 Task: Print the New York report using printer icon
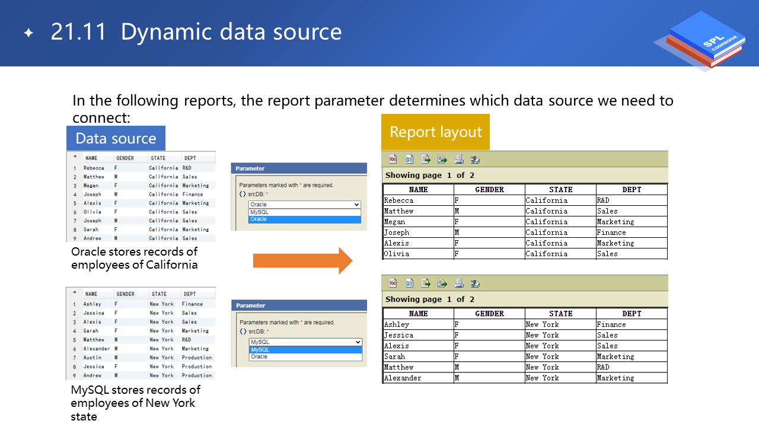point(459,283)
